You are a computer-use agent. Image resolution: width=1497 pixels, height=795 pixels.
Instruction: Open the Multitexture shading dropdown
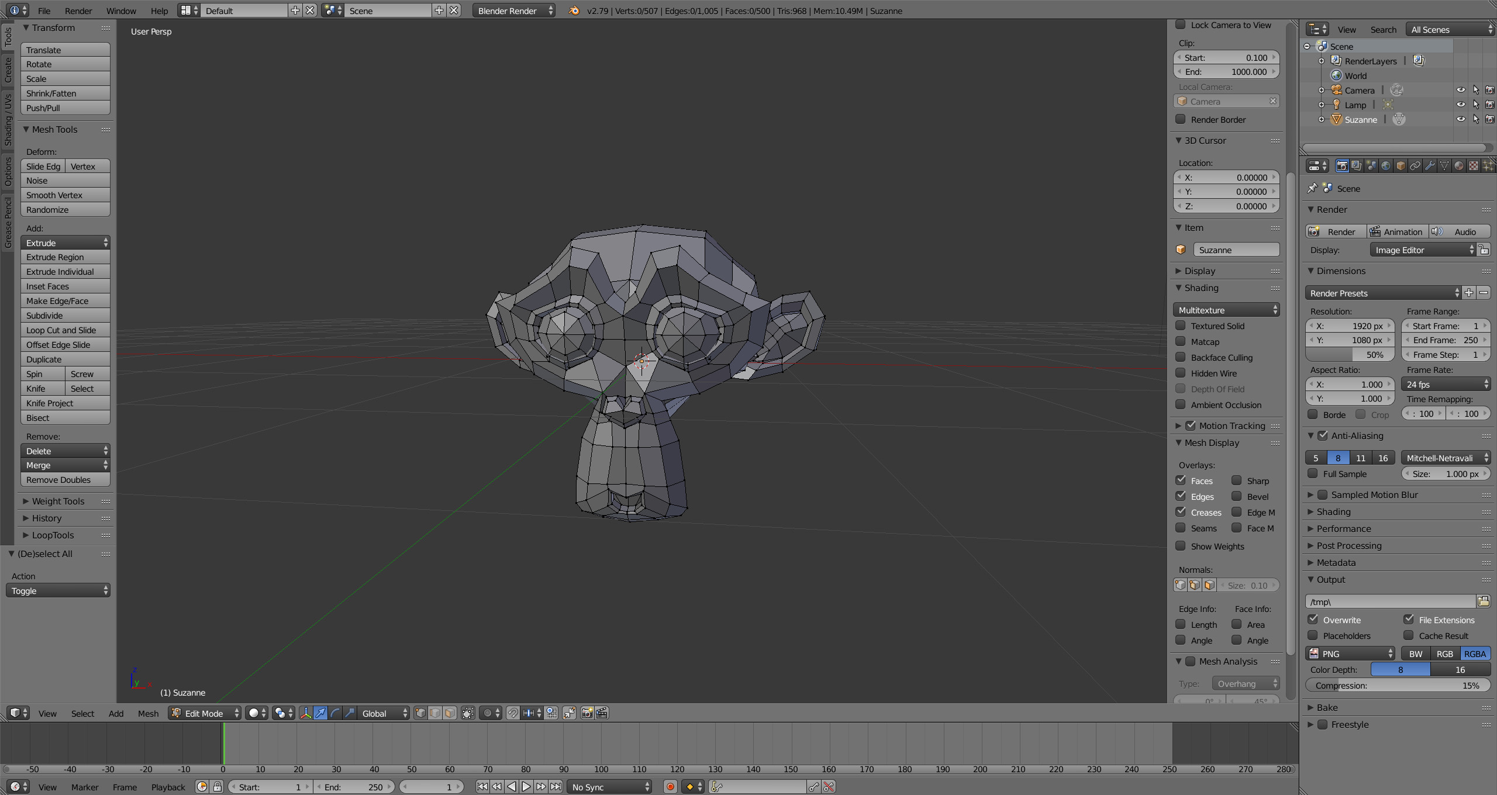tap(1226, 310)
